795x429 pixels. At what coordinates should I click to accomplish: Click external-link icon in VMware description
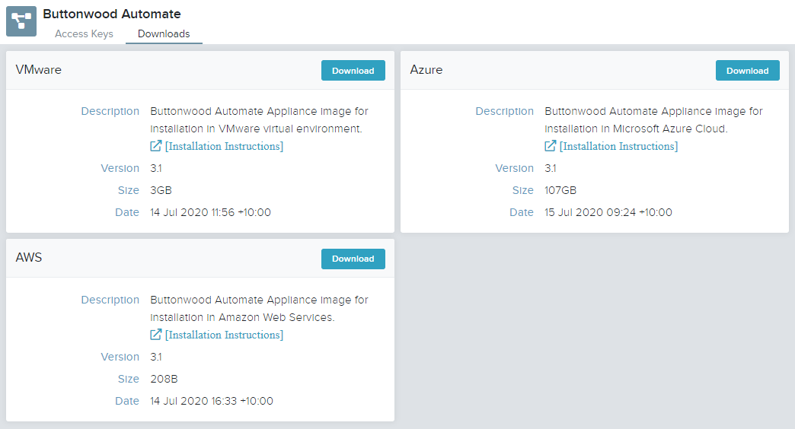[x=155, y=146]
